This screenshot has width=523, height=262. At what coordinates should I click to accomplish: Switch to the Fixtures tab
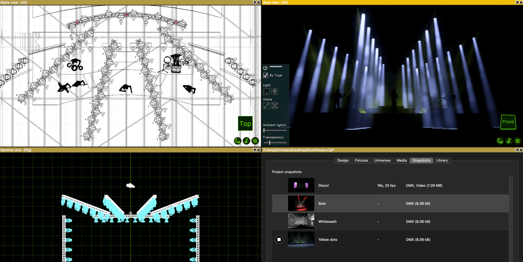coord(361,160)
